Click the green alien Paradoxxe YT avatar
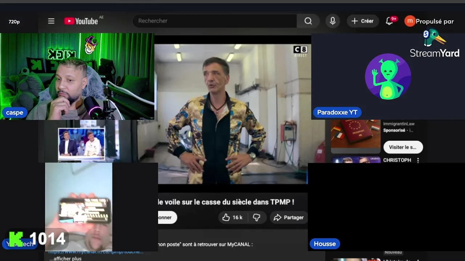 pyautogui.click(x=388, y=76)
